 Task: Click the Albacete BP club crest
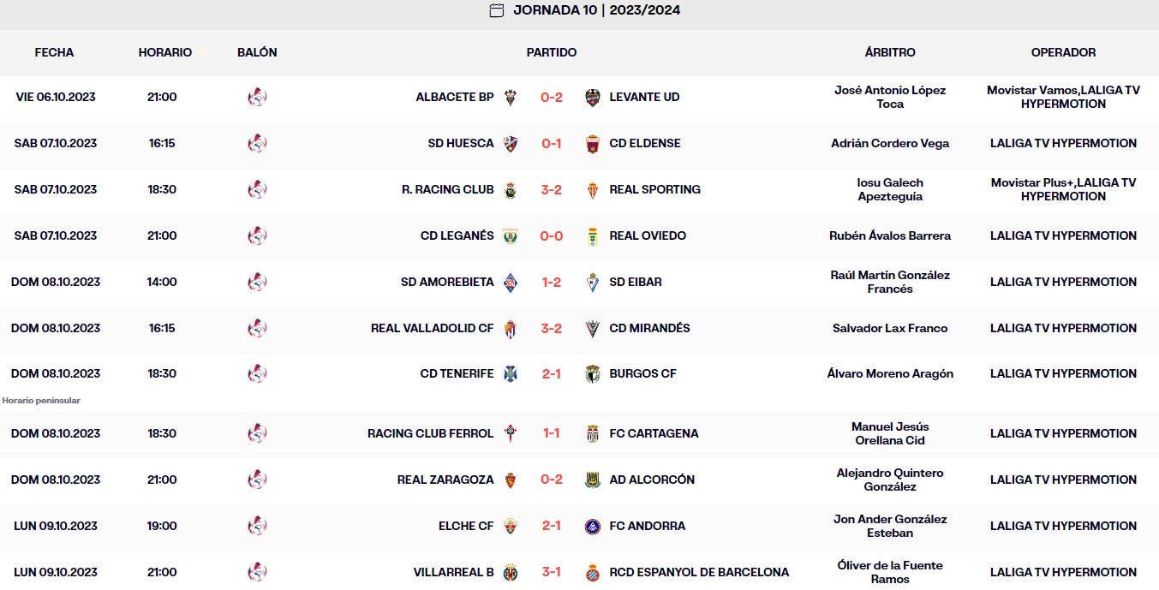click(x=510, y=98)
